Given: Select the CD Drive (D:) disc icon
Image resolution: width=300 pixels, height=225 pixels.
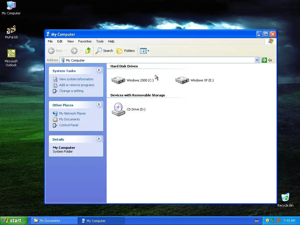Looking at the screenshot, I should [118, 109].
